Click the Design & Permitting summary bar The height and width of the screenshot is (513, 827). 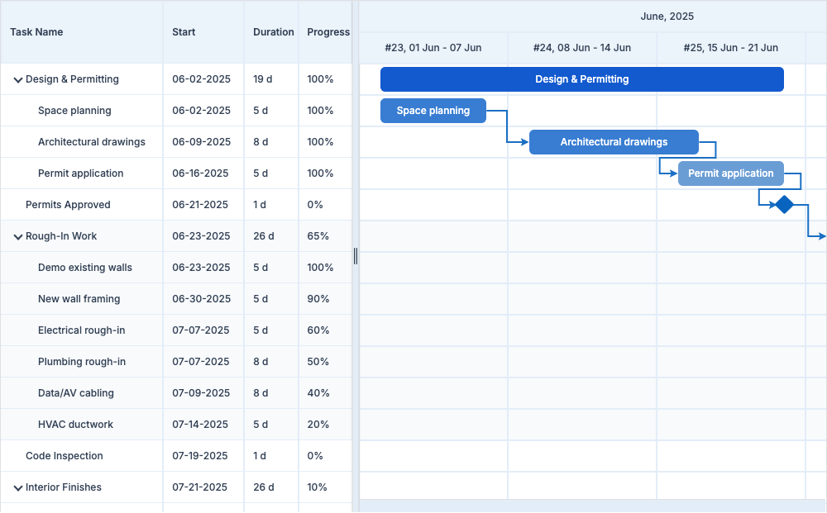point(581,79)
